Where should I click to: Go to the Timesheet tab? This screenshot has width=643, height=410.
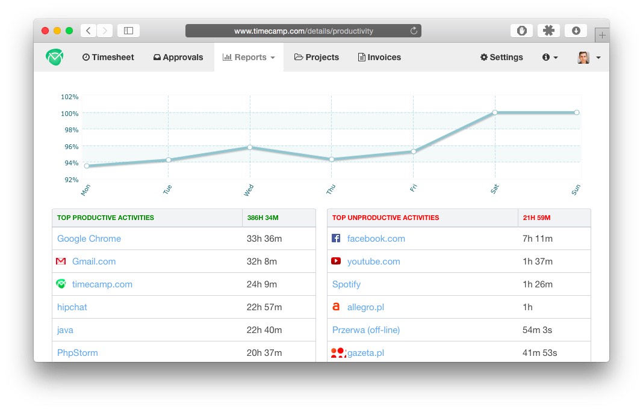click(x=108, y=57)
